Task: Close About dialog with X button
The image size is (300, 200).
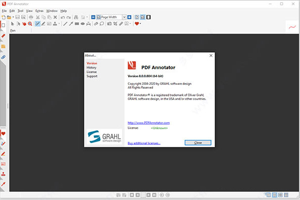Action: 211,56
